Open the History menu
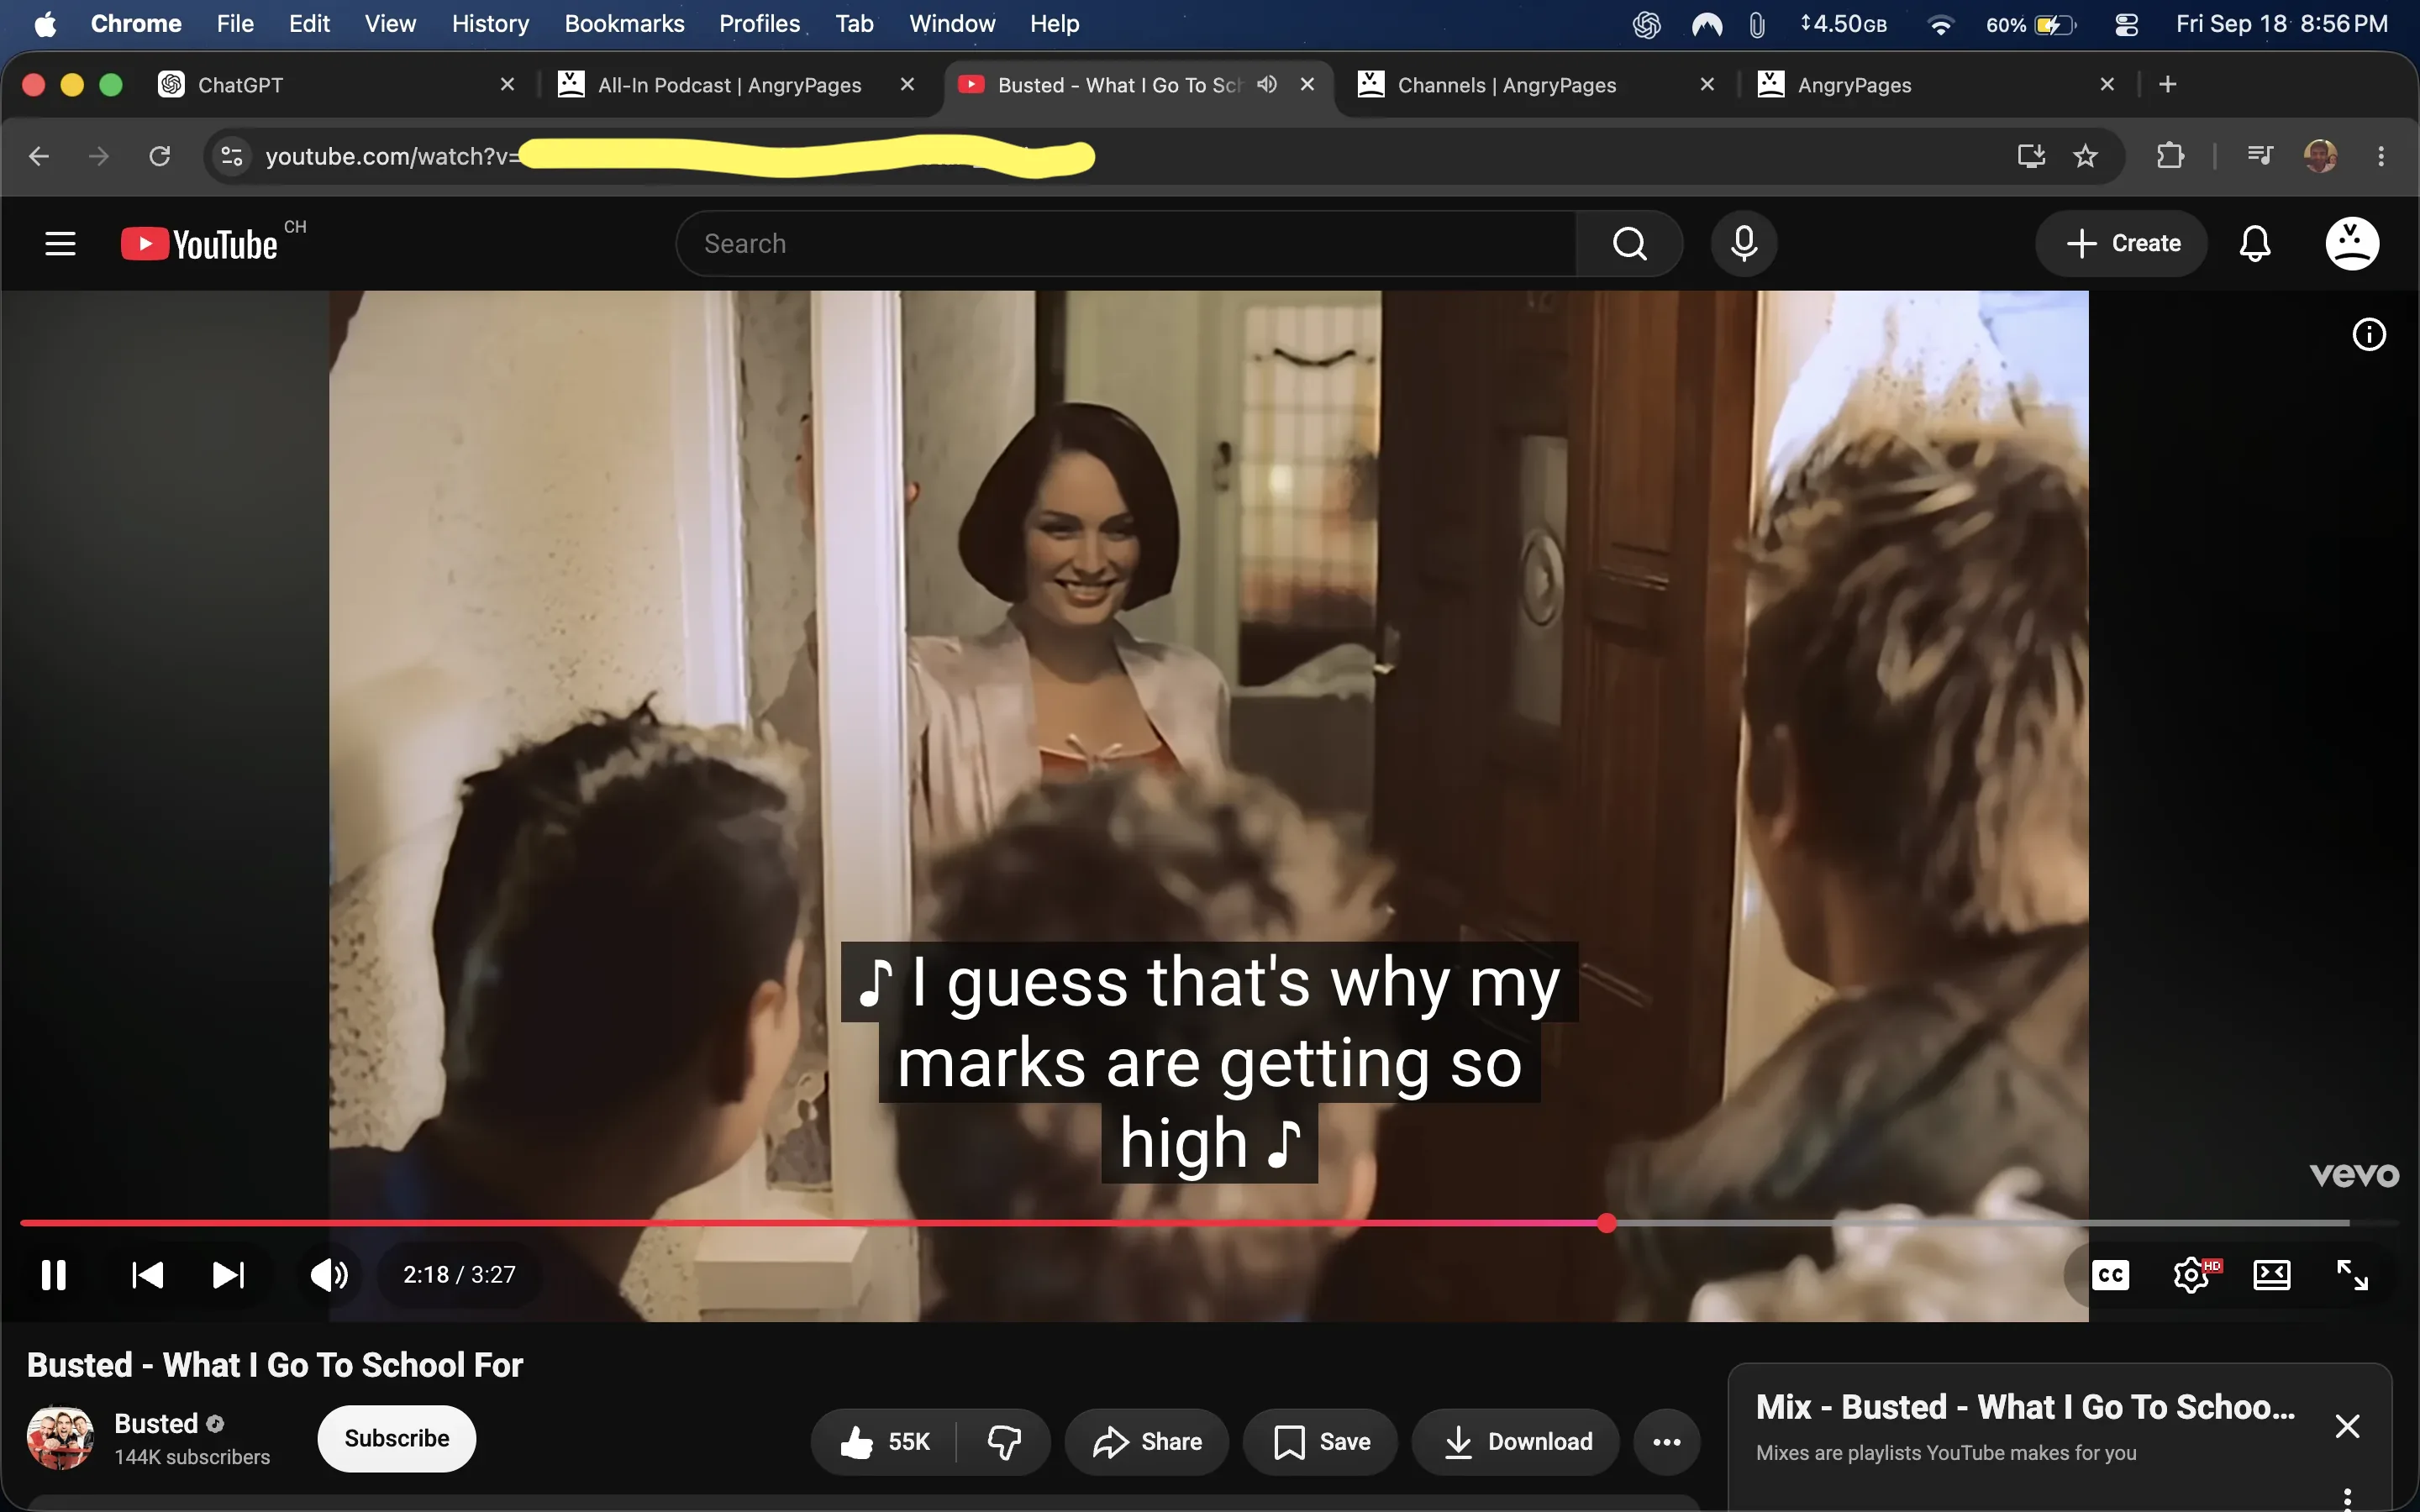Screen dimensions: 2420x1512 pos(490,24)
